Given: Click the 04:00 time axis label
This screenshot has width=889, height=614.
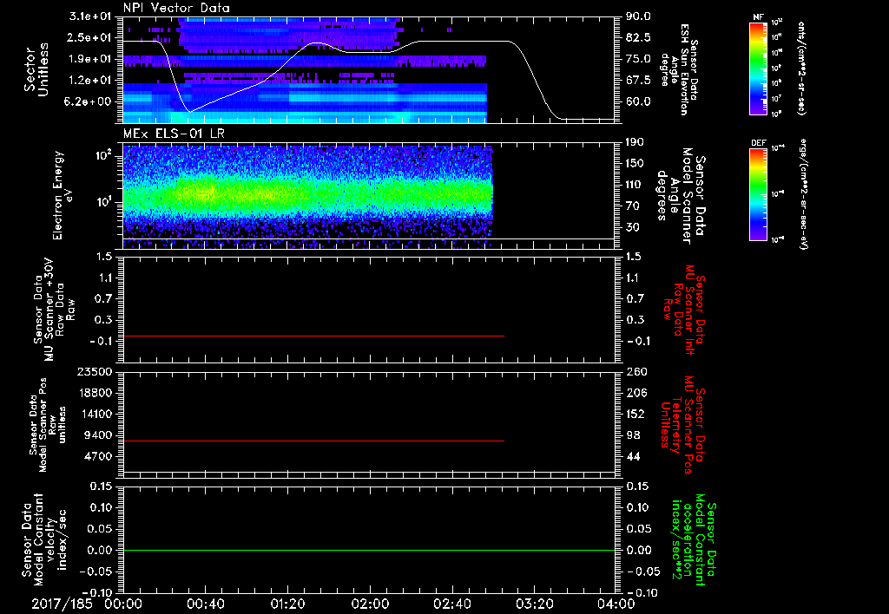Looking at the screenshot, I should (x=616, y=604).
